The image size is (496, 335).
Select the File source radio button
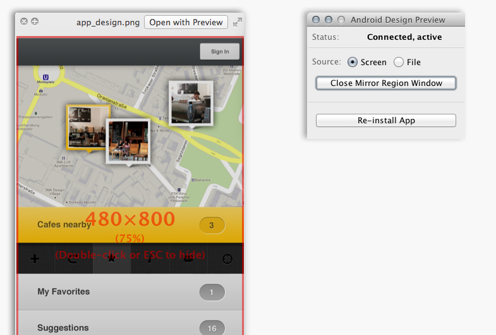[x=399, y=62]
